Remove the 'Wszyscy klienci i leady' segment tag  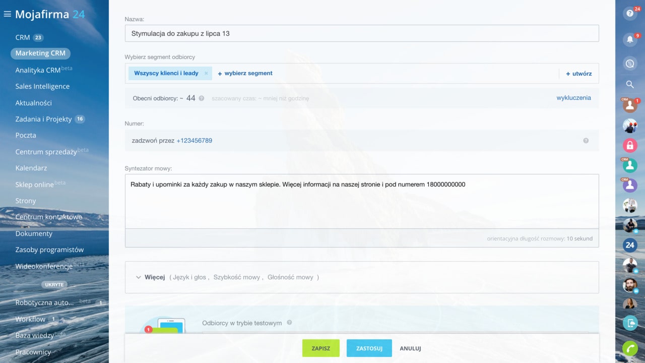[206, 73]
